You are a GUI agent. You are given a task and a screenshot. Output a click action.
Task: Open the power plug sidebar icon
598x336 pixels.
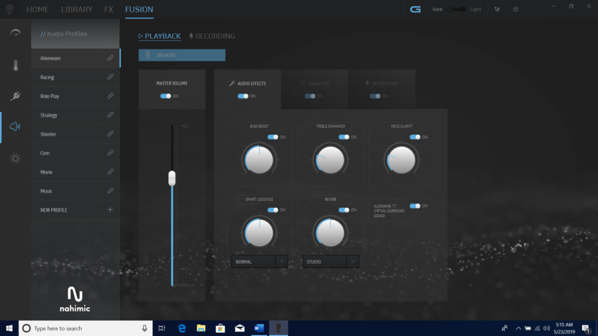pos(16,96)
